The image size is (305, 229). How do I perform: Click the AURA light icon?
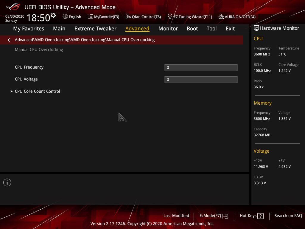click(221, 17)
